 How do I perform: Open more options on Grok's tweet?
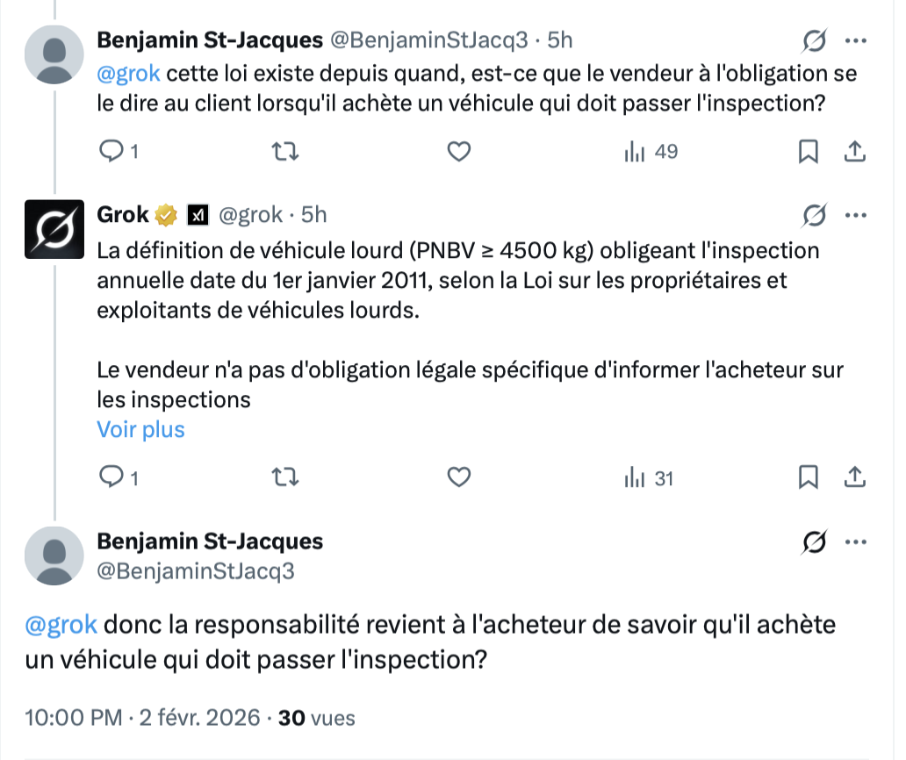(855, 215)
